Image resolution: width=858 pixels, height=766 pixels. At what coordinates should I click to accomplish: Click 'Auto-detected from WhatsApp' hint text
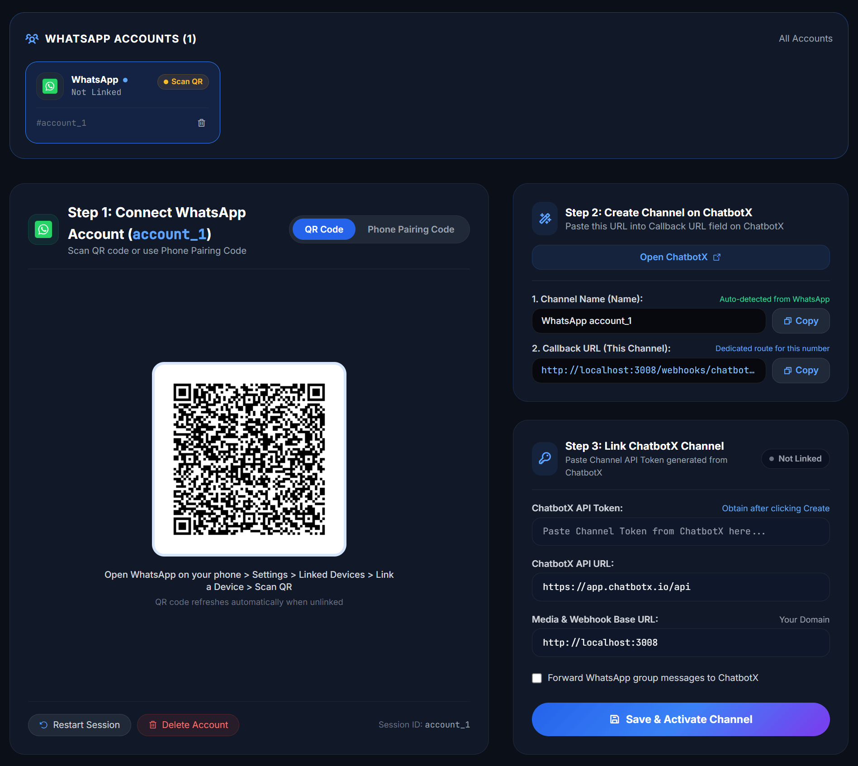774,299
